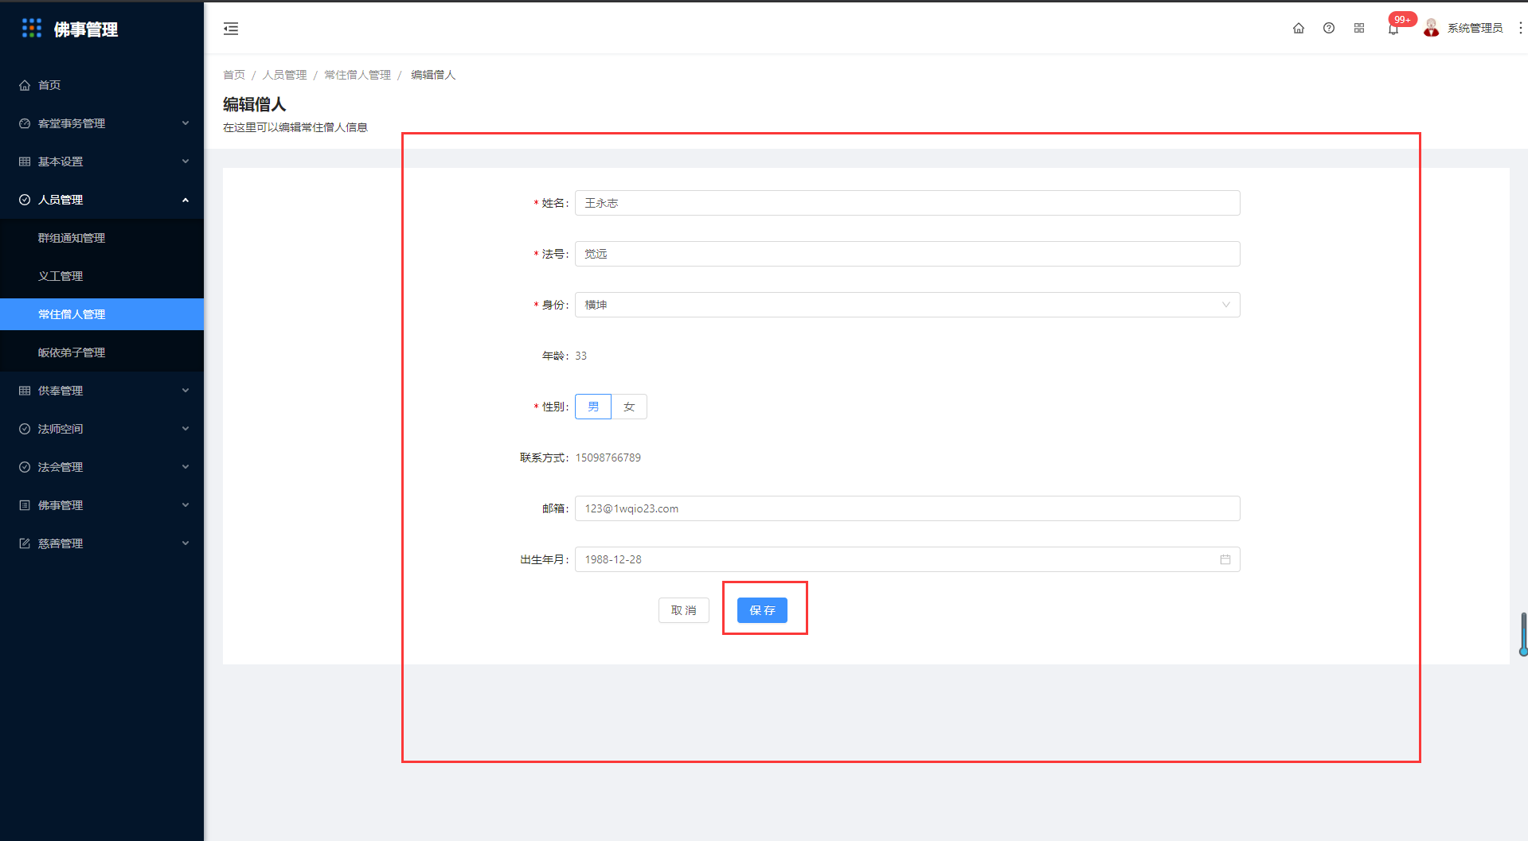
Task: Expand the 基本设置 chevron
Action: click(186, 162)
